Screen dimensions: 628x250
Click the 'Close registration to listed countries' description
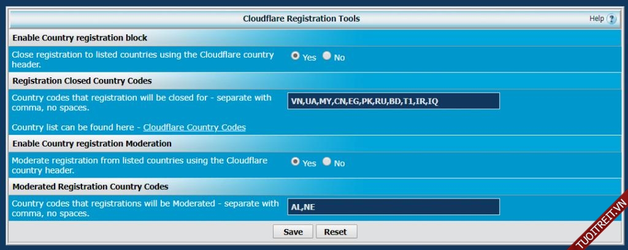point(143,59)
